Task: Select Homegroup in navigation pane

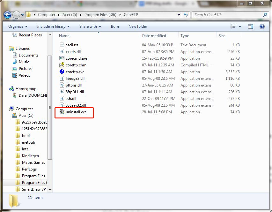Action: pyautogui.click(x=26, y=89)
